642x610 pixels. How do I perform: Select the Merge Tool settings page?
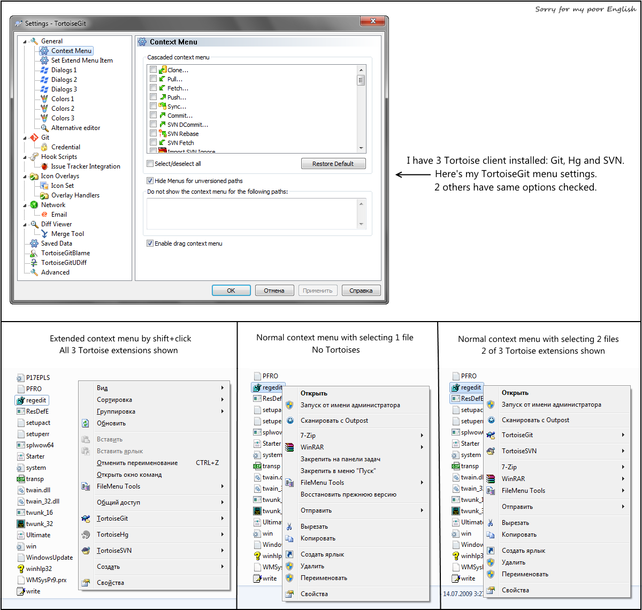tap(67, 234)
